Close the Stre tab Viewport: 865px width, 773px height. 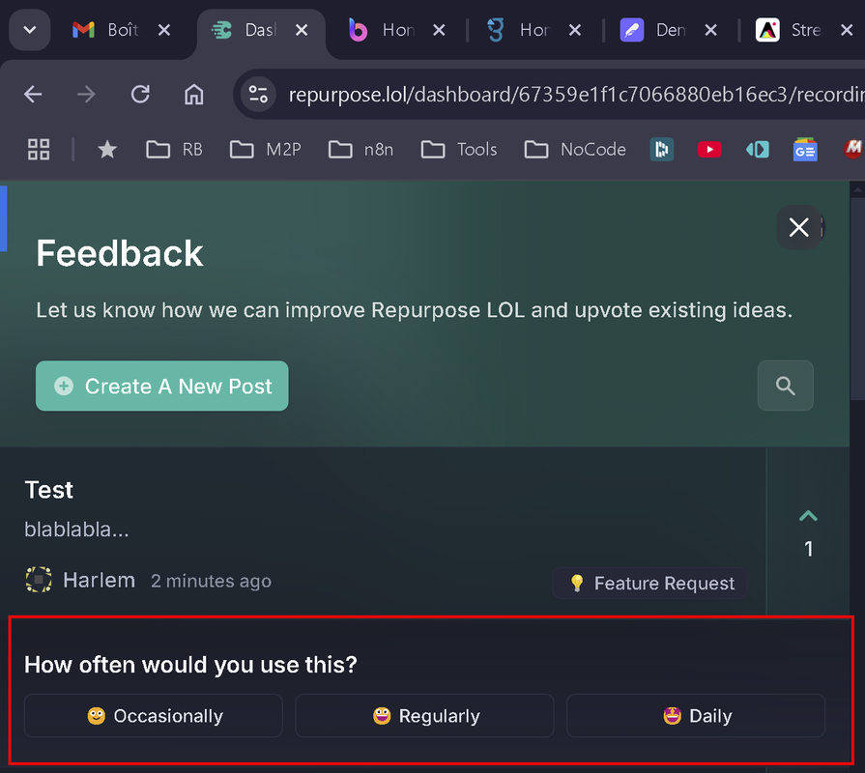point(847,30)
